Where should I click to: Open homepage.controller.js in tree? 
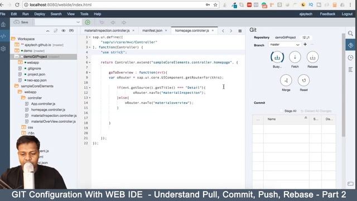tap(48, 109)
